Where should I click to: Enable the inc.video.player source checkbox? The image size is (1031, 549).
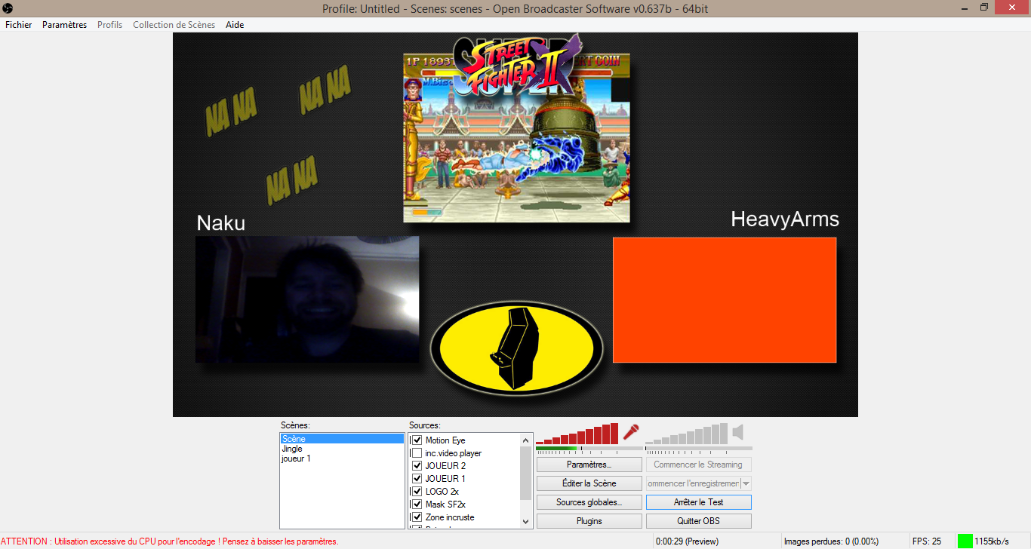click(x=417, y=453)
